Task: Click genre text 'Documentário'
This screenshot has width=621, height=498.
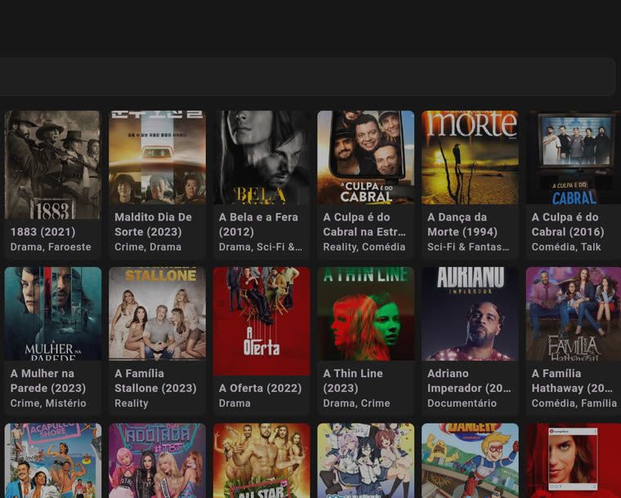Action: (462, 403)
